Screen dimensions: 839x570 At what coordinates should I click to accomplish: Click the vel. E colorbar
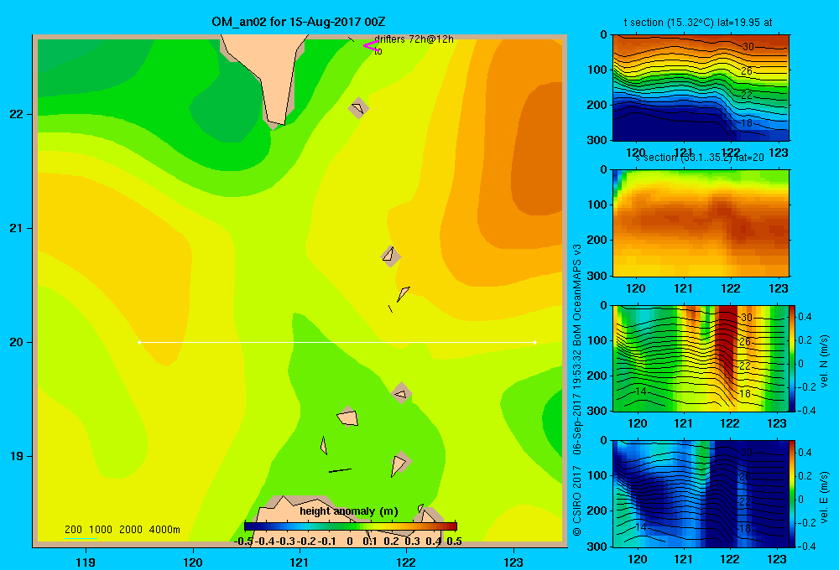(x=792, y=493)
